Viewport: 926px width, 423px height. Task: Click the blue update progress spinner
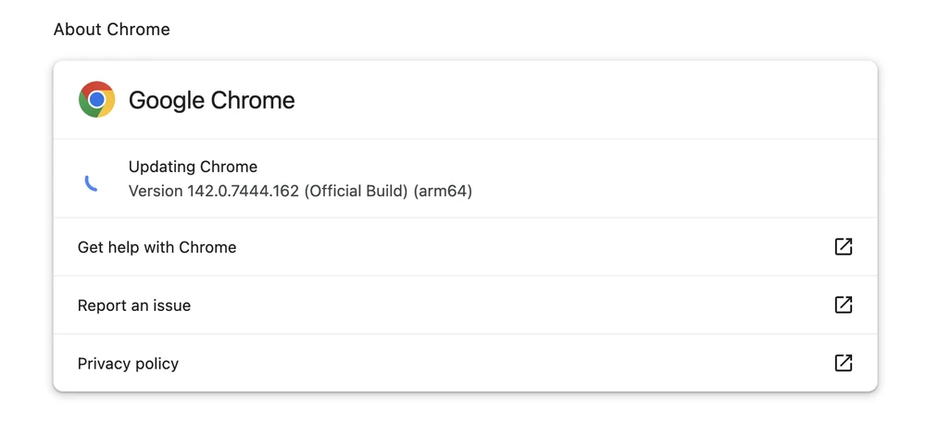(91, 183)
